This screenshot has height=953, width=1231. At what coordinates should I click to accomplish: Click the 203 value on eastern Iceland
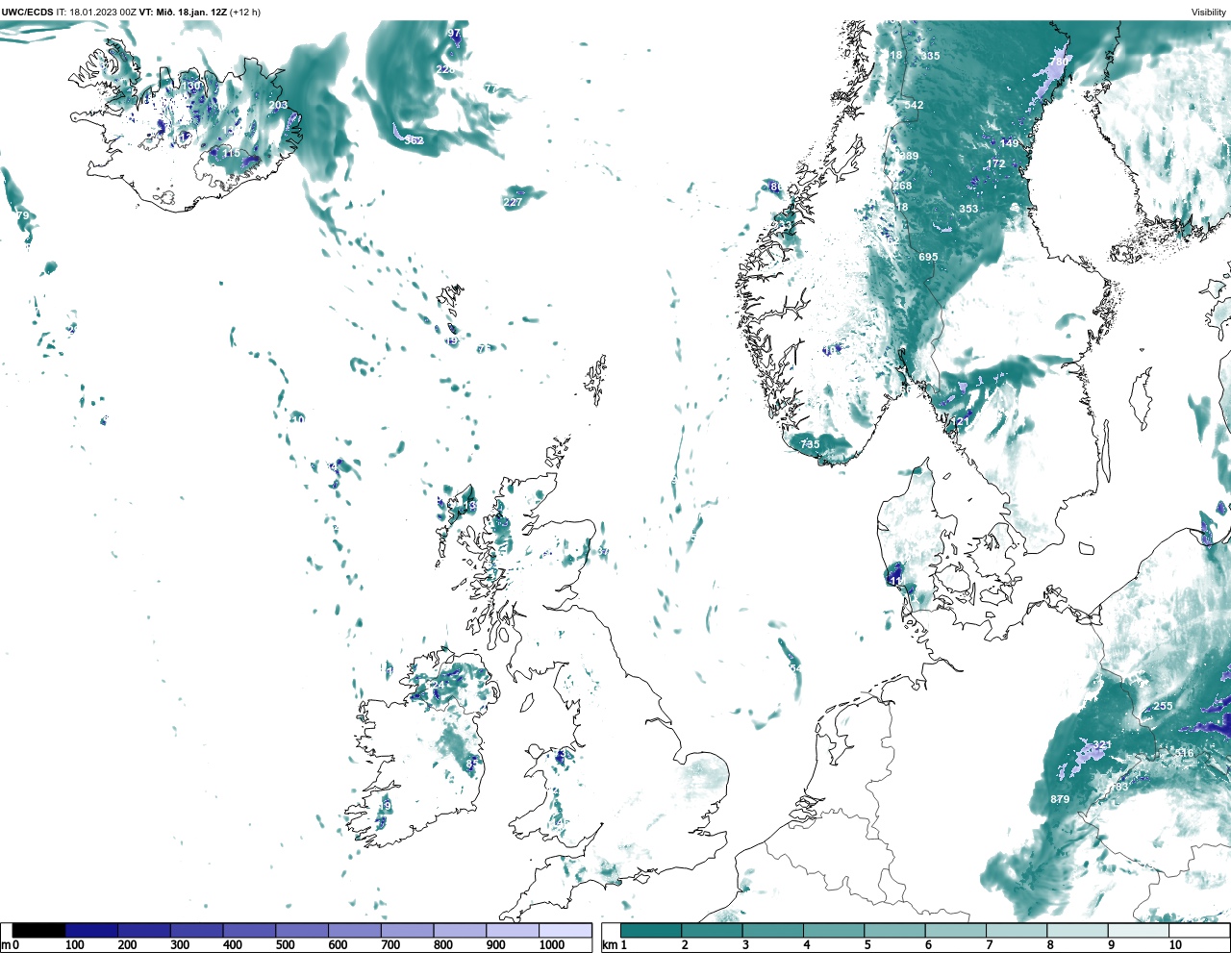278,106
